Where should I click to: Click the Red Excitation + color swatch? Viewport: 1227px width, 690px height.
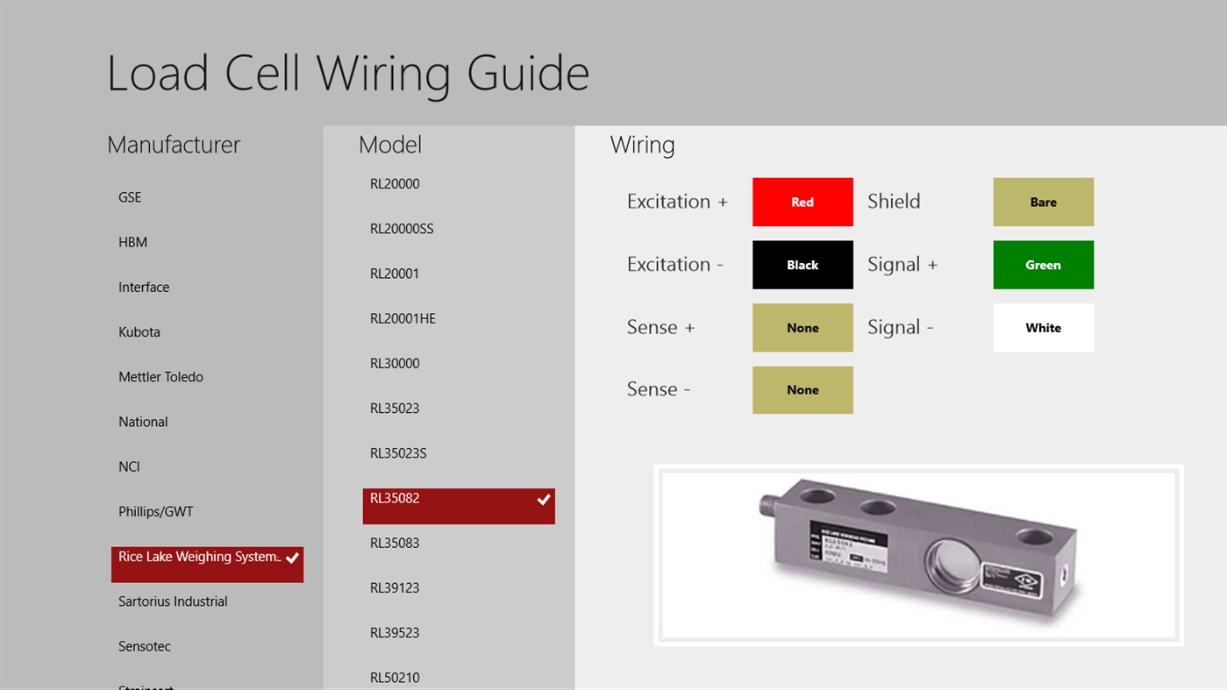coord(802,202)
